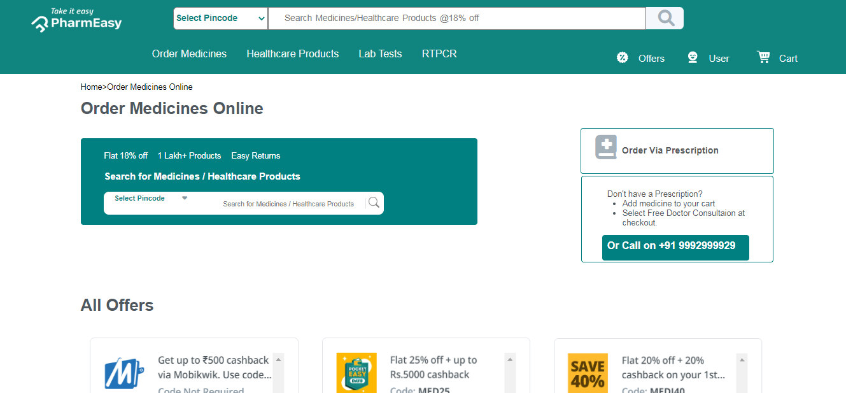
Task: Click scroll-up arrow on 25% off offer card
Action: 510,360
